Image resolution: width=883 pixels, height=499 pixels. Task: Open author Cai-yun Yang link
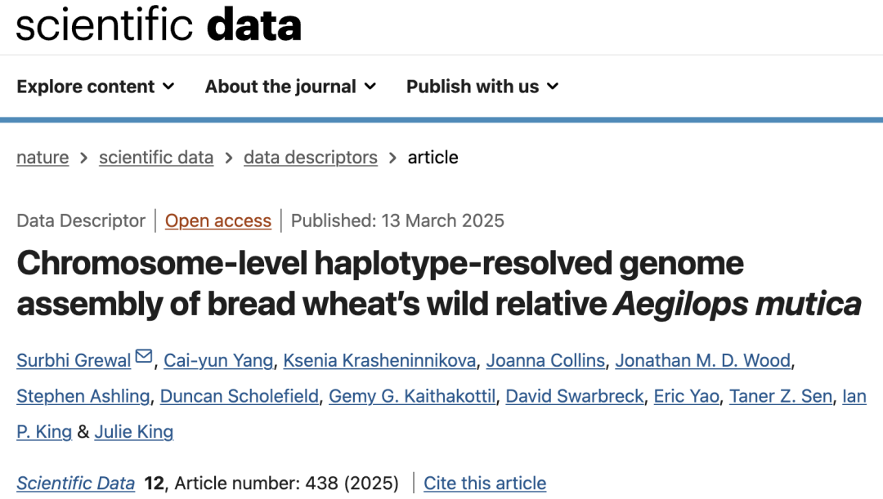[218, 360]
